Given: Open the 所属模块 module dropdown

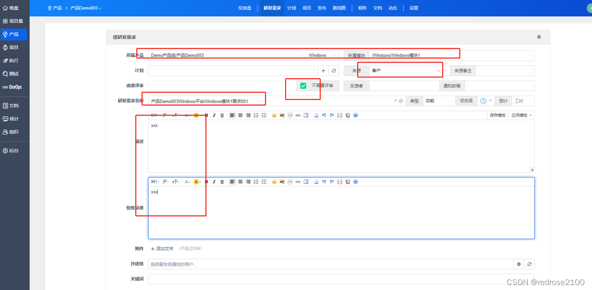Looking at the screenshot, I should point(451,55).
